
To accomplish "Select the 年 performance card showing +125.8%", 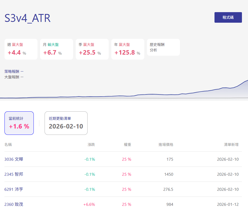I will click(x=128, y=49).
